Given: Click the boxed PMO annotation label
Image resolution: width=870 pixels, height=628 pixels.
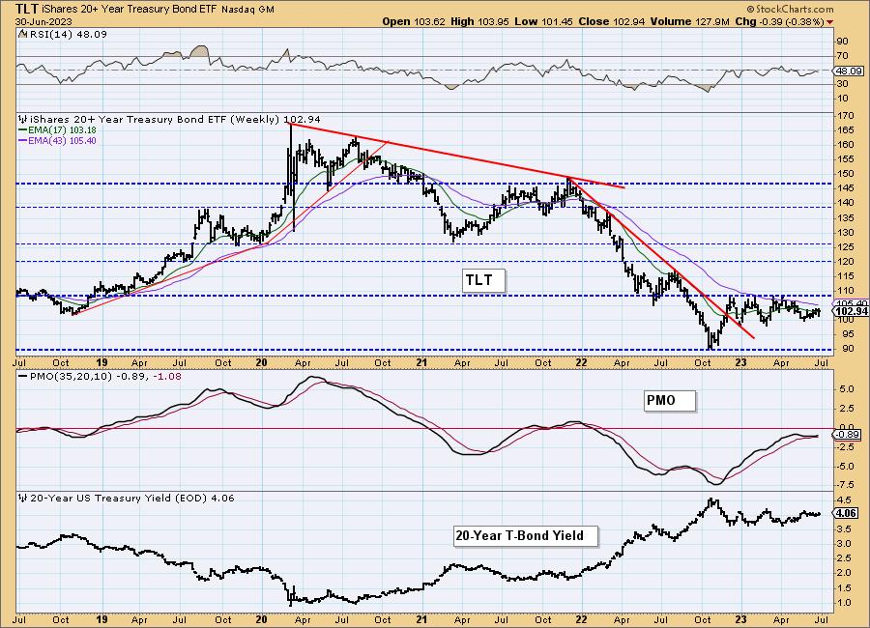Looking at the screenshot, I should (670, 401).
